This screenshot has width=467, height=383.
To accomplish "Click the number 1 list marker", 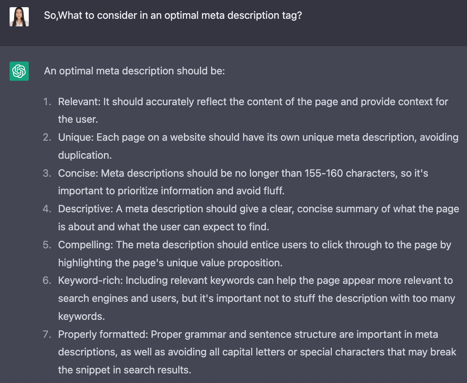I will click(47, 102).
